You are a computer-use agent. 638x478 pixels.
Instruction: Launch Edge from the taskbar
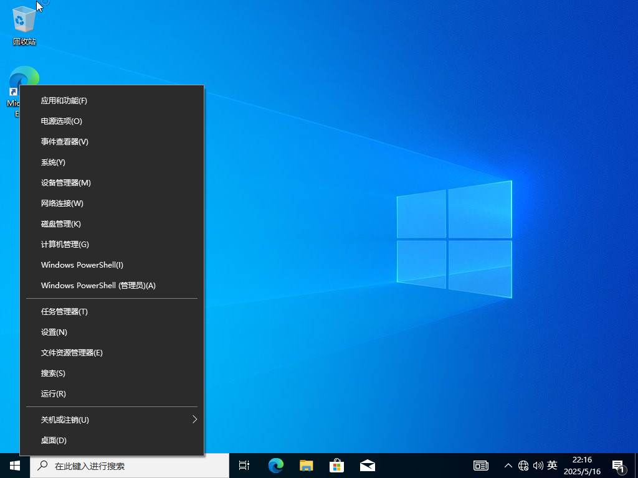276,466
